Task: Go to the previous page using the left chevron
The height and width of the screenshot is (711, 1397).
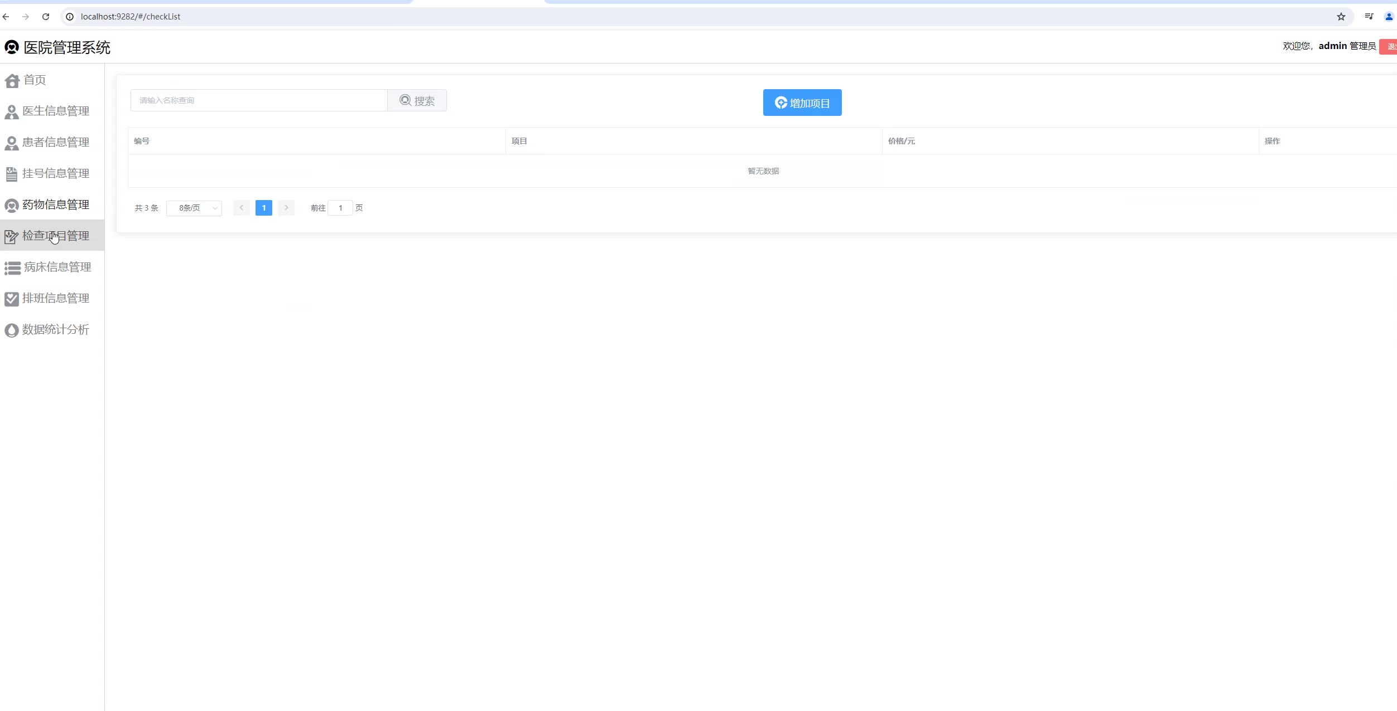Action: (x=242, y=208)
